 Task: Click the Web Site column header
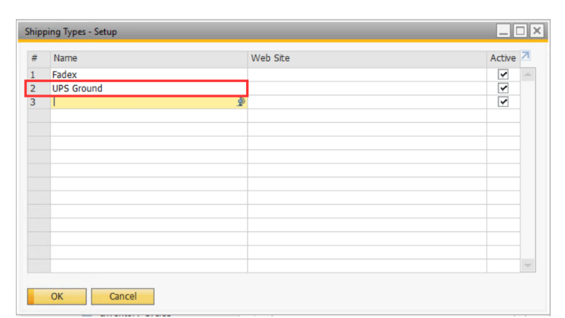(366, 58)
